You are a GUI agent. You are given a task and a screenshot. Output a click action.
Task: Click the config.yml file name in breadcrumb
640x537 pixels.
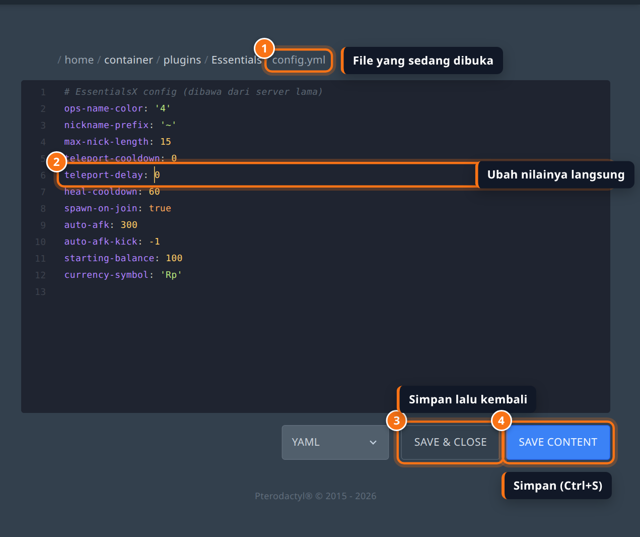[299, 60]
